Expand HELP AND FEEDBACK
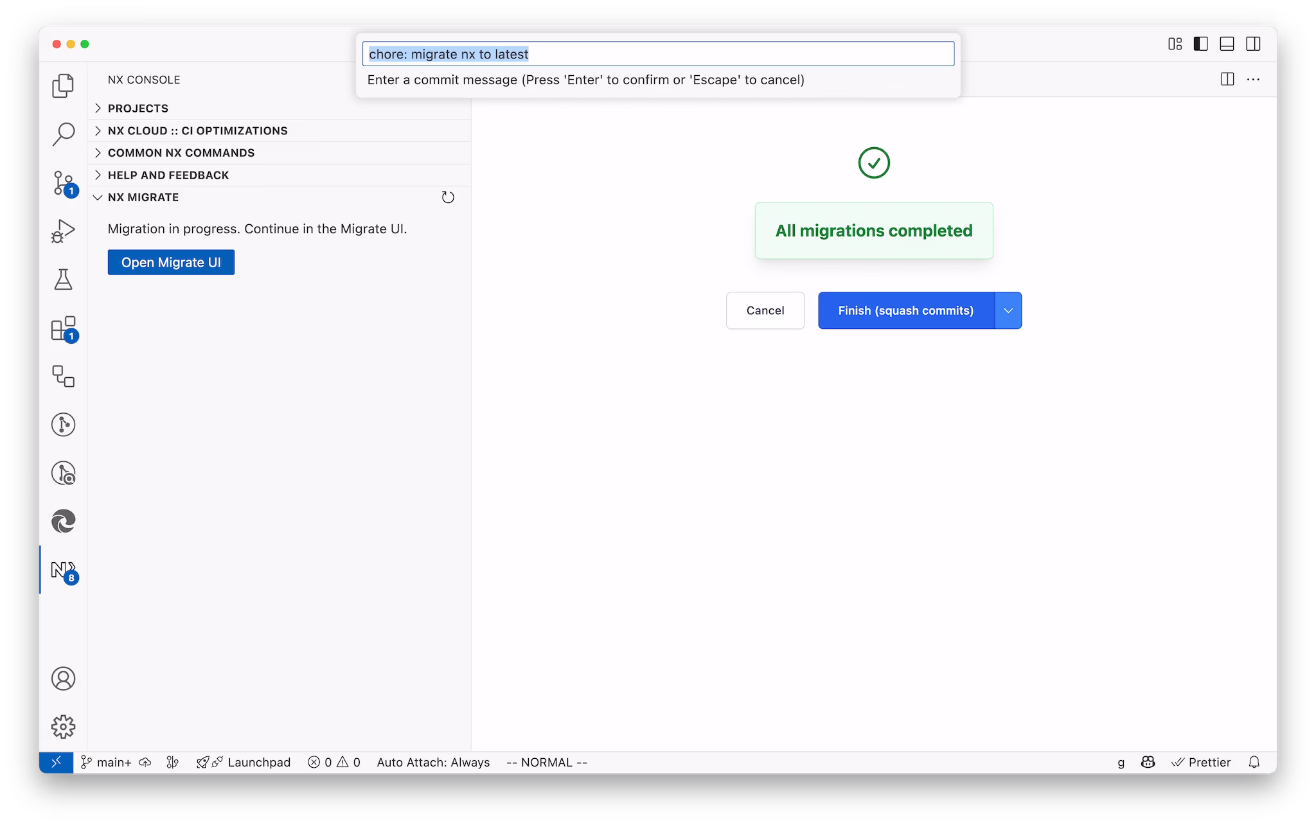This screenshot has width=1316, height=825. click(168, 174)
